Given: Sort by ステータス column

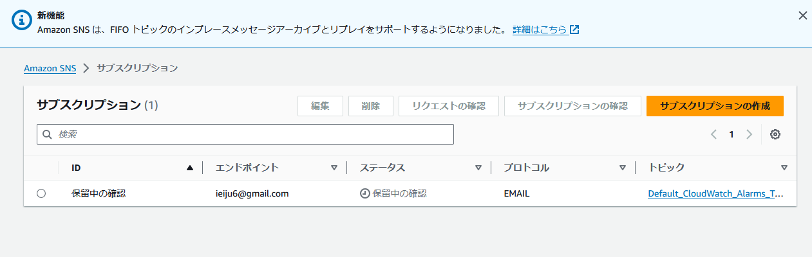Looking at the screenshot, I should tap(478, 168).
